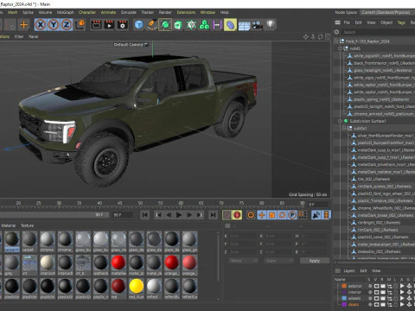Toggle interior layer solo dot
The image size is (415, 311).
pyautogui.click(x=370, y=292)
